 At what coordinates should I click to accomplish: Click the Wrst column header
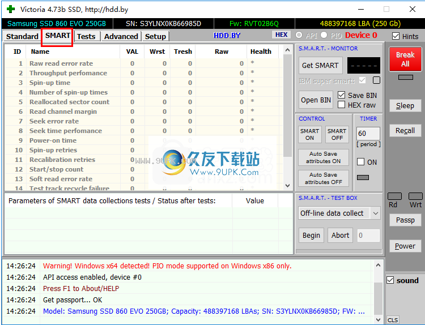pyautogui.click(x=157, y=52)
